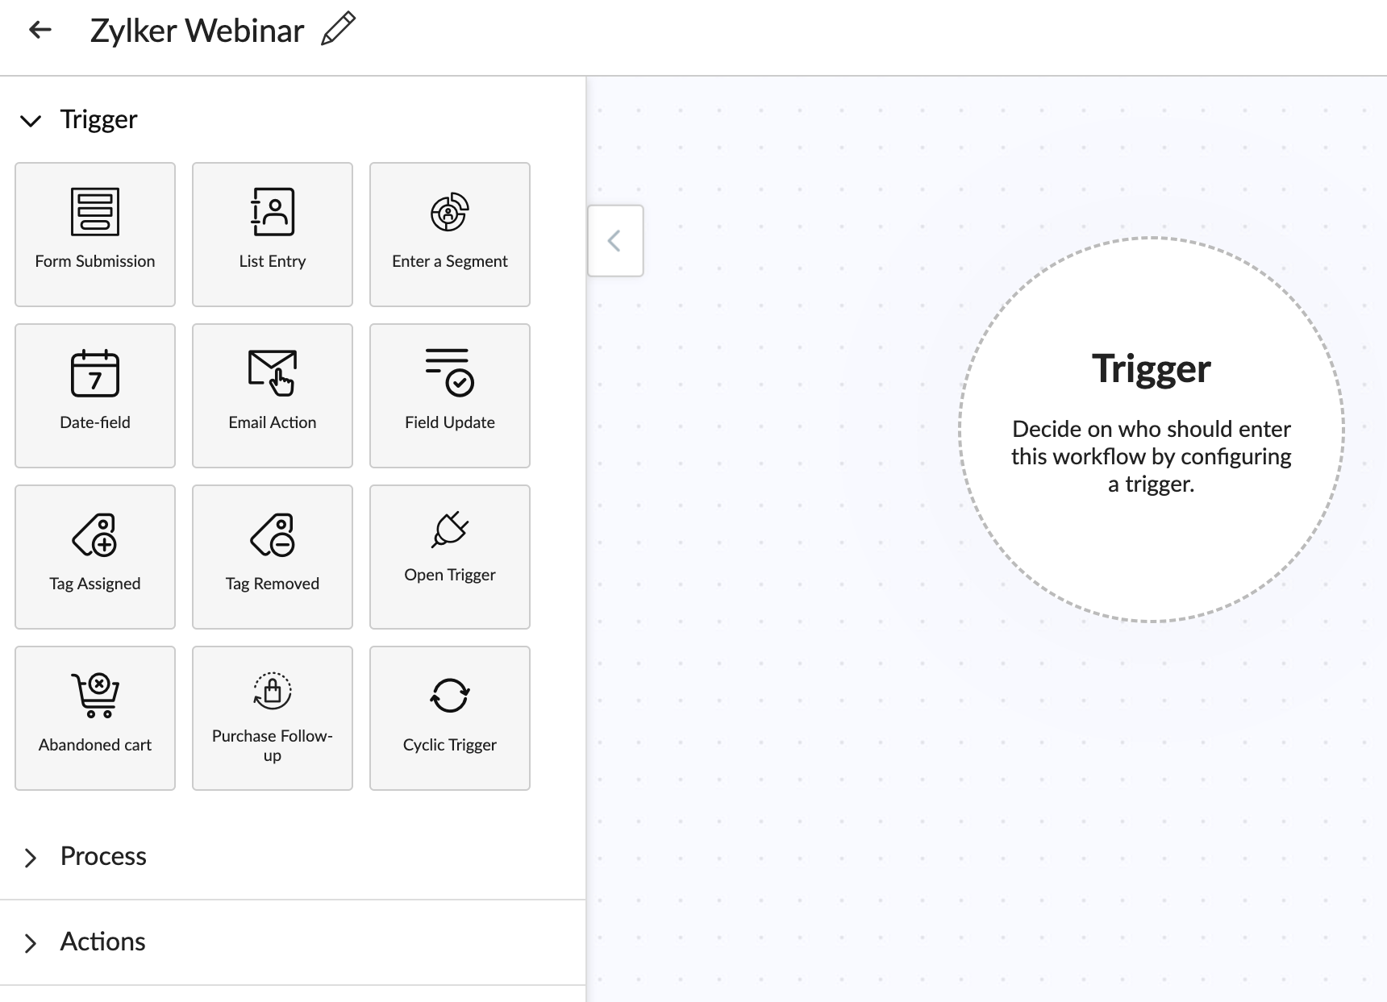Select the Cyclic Trigger refresh icon
Image resolution: width=1387 pixels, height=1002 pixels.
click(x=450, y=695)
